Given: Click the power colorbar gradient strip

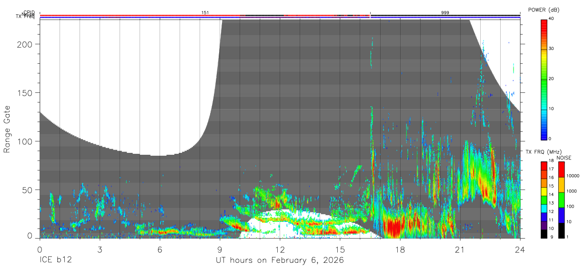Looking at the screenshot, I should click(x=544, y=79).
